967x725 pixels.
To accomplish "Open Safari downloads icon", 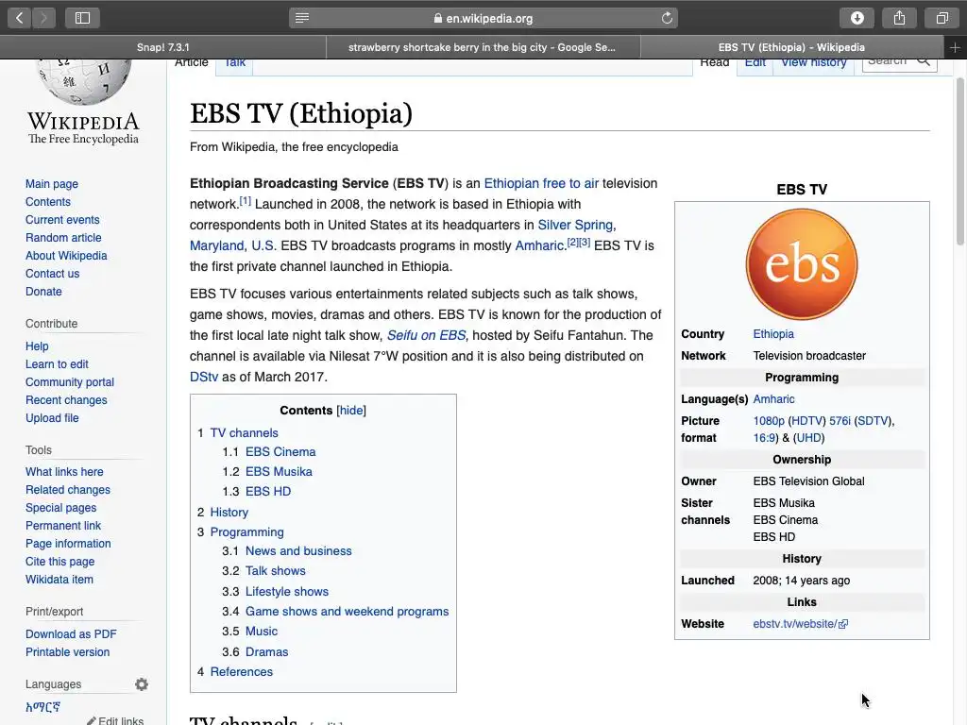I will coord(857,18).
